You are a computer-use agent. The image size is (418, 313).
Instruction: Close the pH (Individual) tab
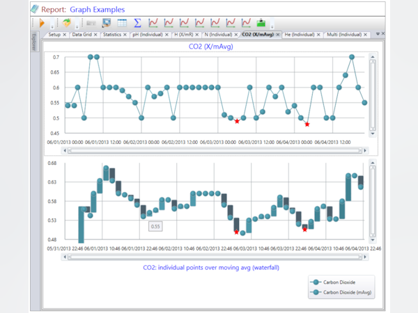tap(167, 35)
